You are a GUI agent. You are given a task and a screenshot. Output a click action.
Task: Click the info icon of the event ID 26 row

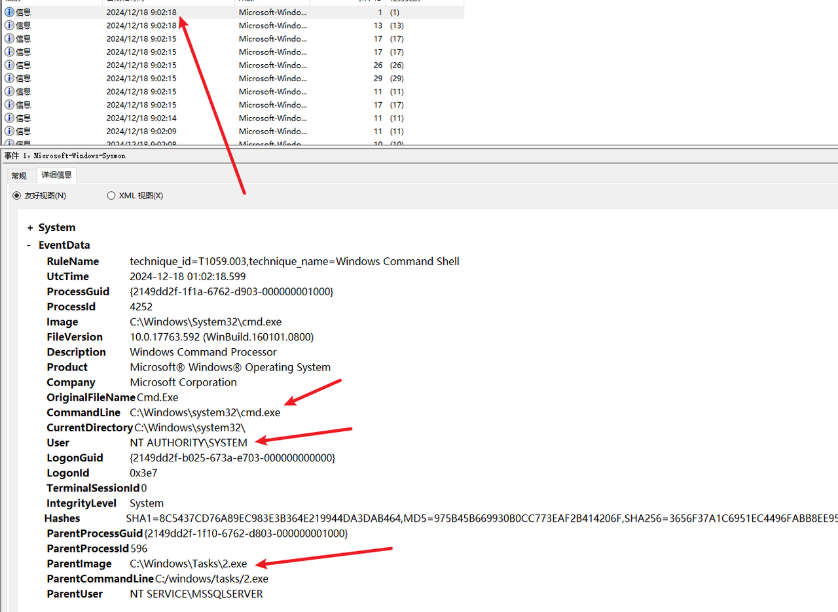(x=9, y=65)
